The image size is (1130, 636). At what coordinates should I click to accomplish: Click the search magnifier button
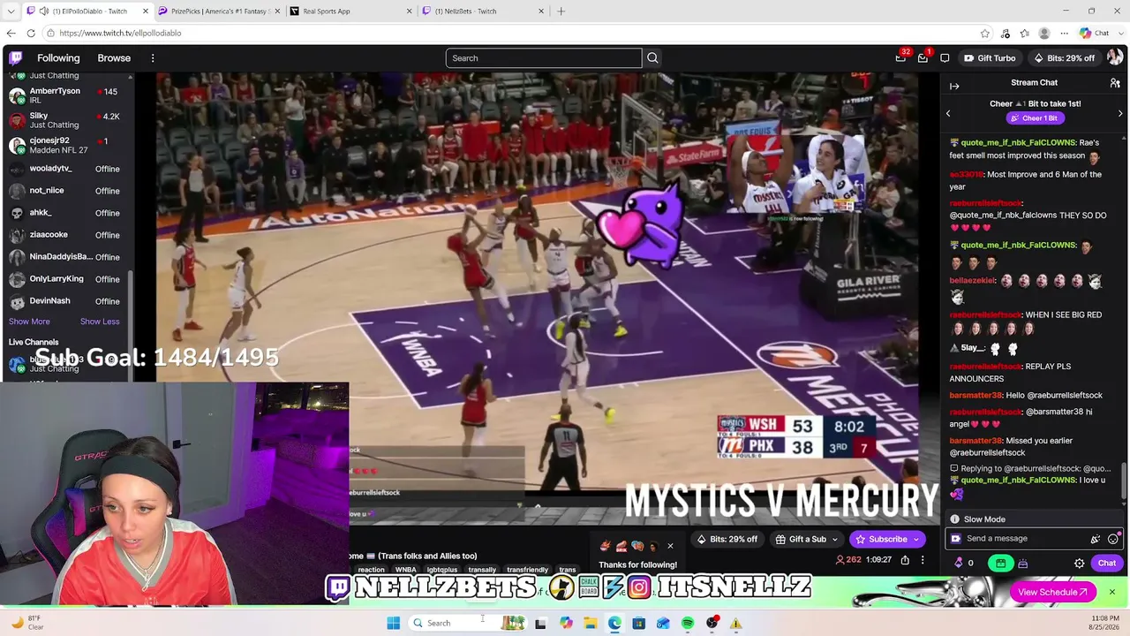click(652, 58)
